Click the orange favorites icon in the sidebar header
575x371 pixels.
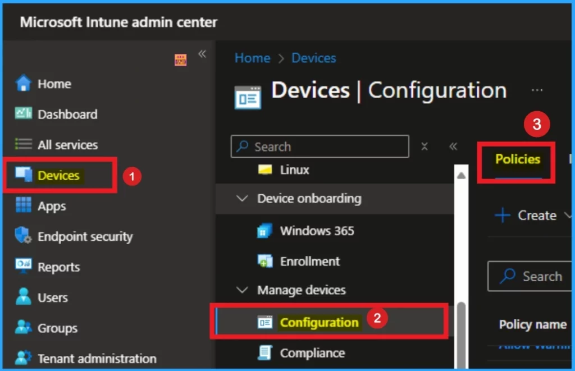pos(180,60)
